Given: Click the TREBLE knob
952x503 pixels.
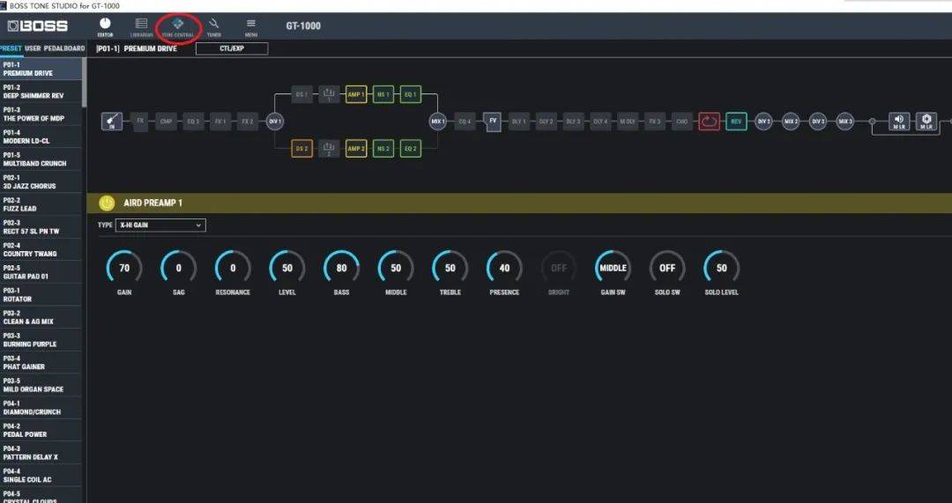Looking at the screenshot, I should pos(450,268).
